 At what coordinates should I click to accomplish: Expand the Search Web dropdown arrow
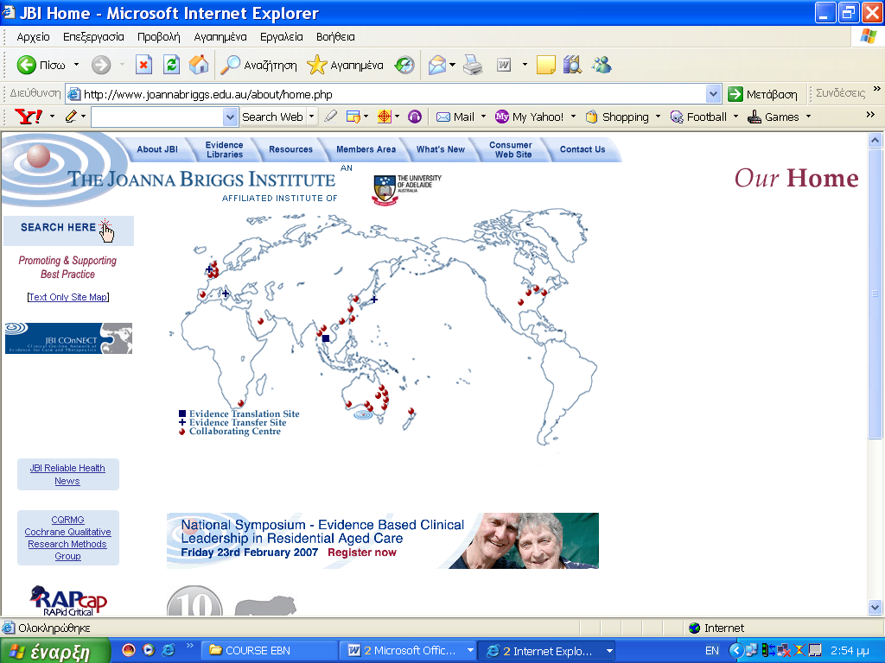click(x=311, y=117)
